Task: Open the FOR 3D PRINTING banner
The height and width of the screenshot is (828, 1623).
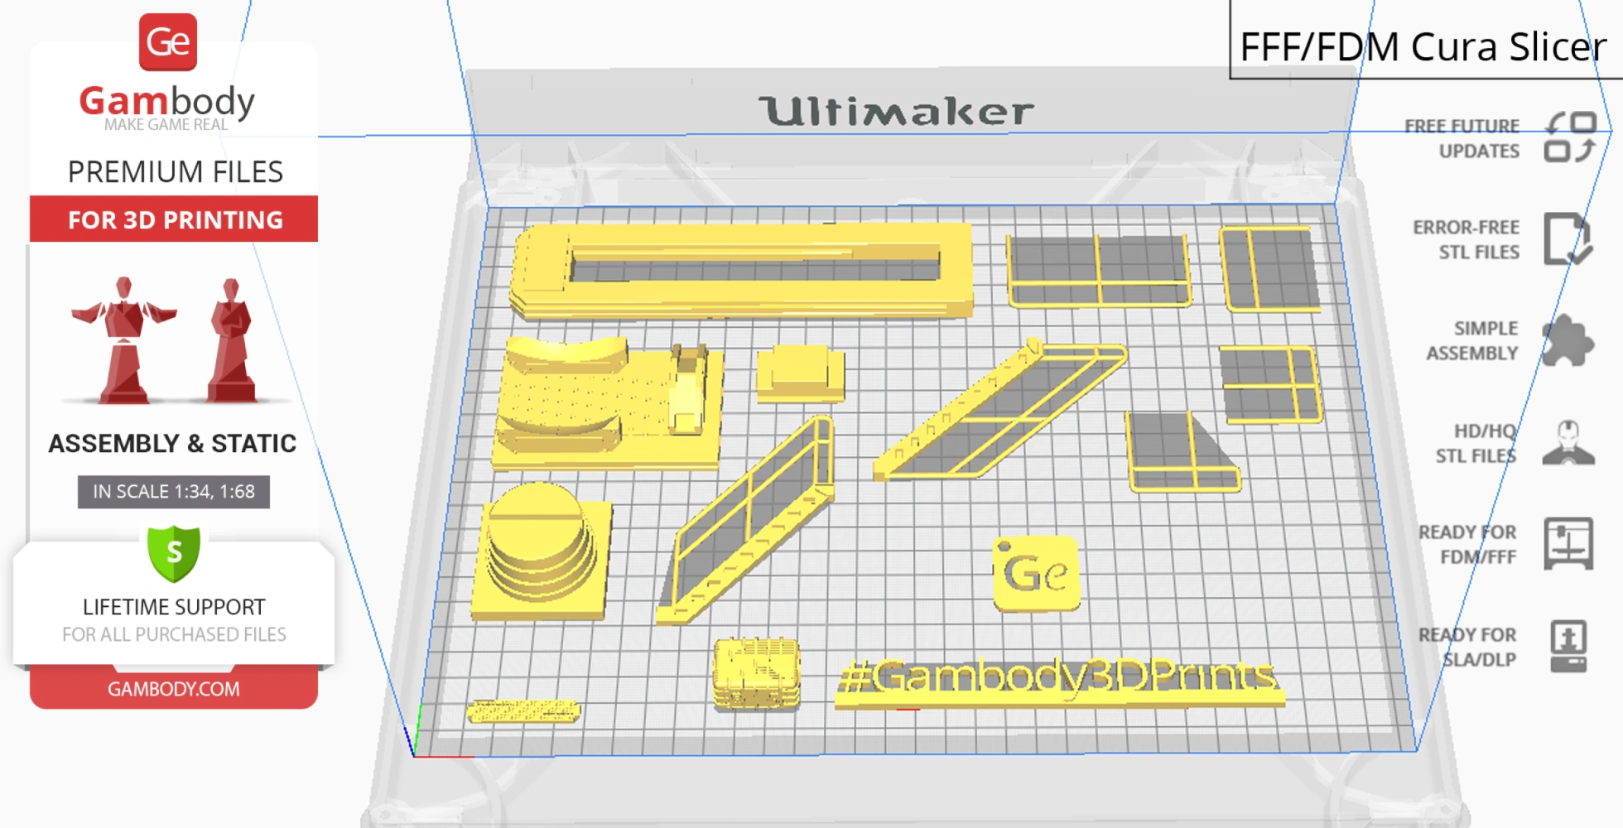Action: 173,219
